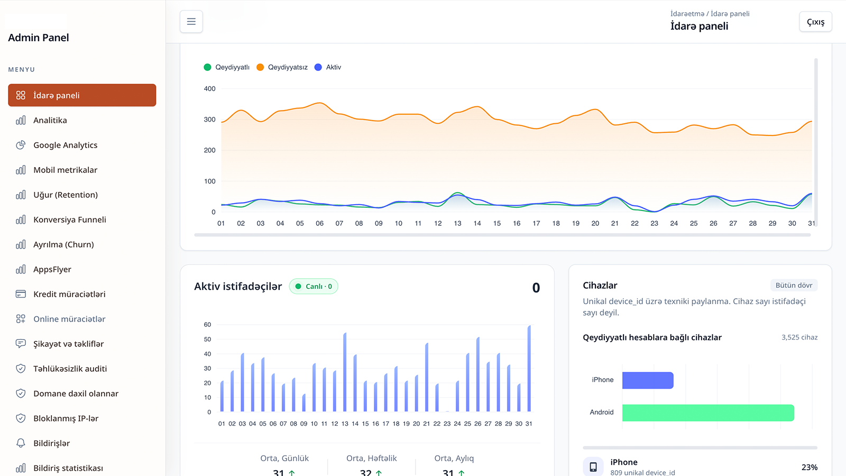Click the Mobil metrikalar chart icon
The height and width of the screenshot is (476, 846).
21,170
